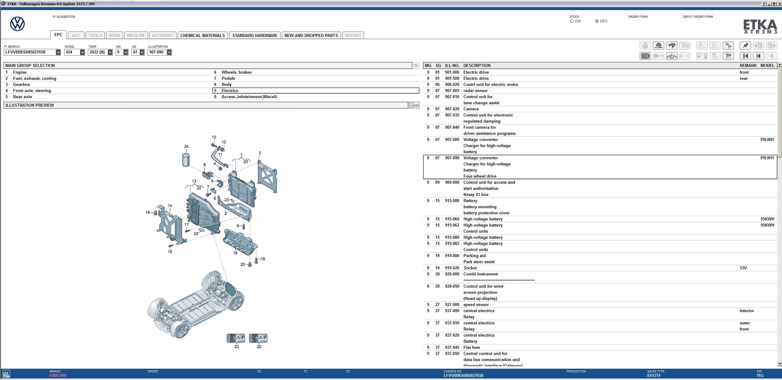Click the Volkswagen logo

coord(17,24)
